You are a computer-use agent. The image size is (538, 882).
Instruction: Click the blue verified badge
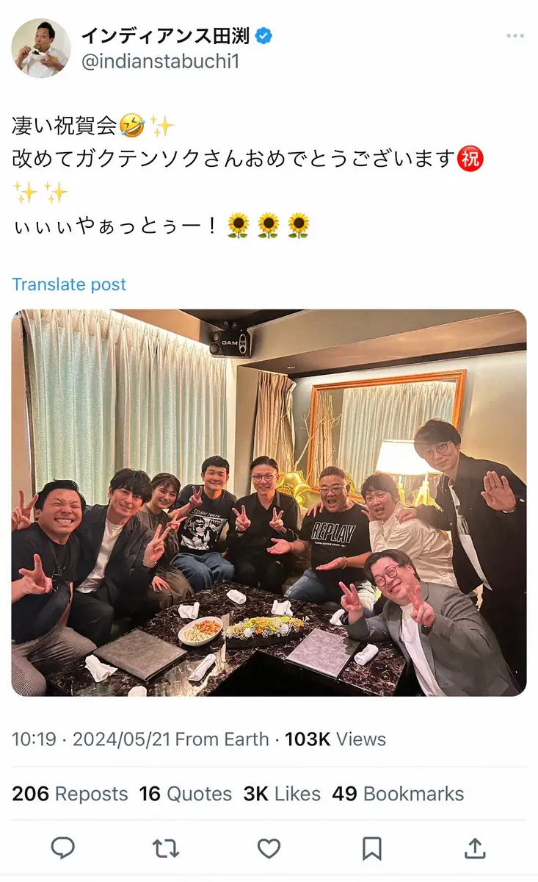tap(263, 35)
